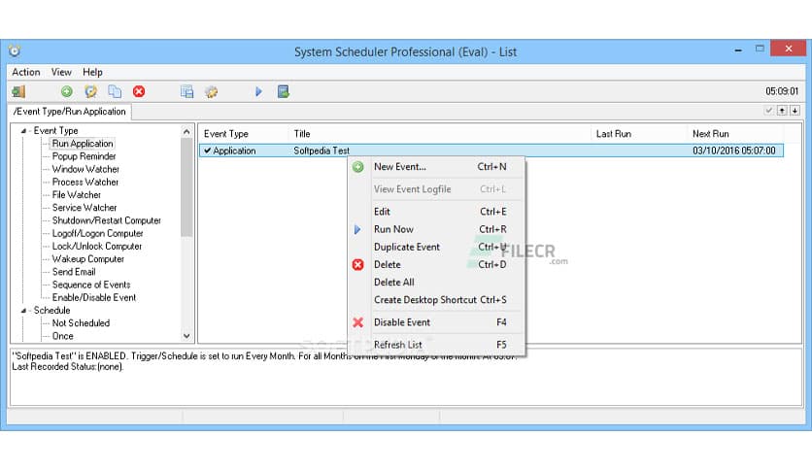The width and height of the screenshot is (812, 470).
Task: Click the log window toolbar icon beside the gear
Action: (186, 91)
